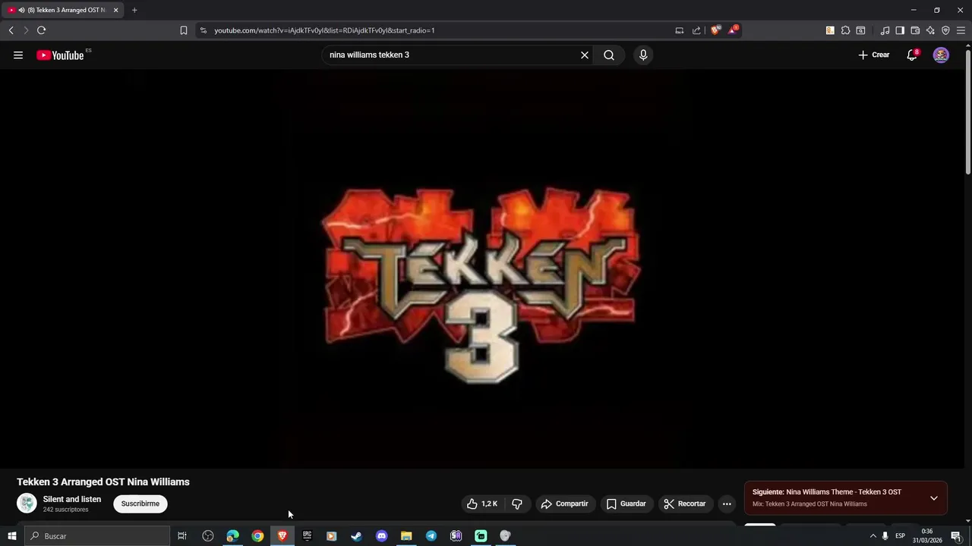Open the Windows Start menu
This screenshot has height=546, width=972.
(11, 536)
